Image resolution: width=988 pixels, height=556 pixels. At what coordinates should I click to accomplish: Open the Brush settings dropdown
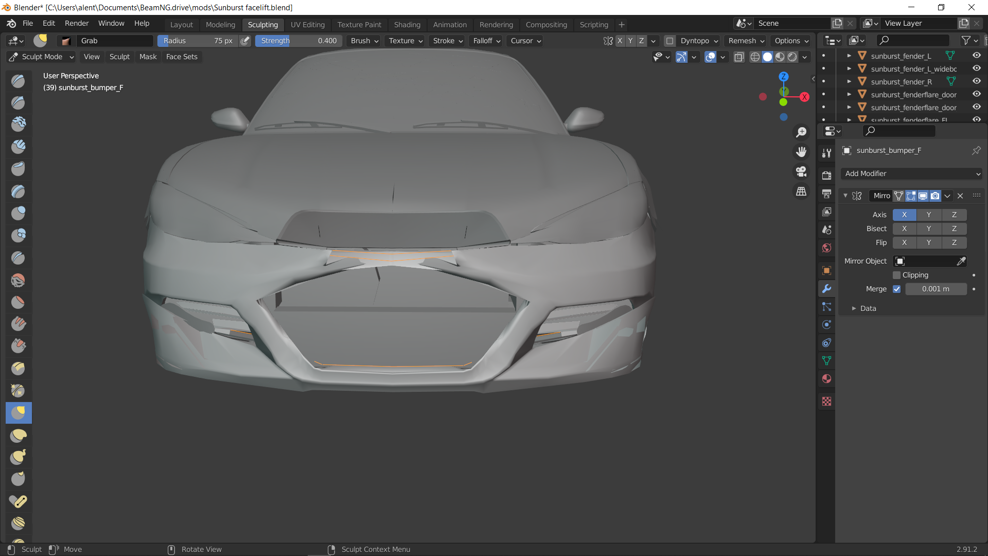[365, 41]
